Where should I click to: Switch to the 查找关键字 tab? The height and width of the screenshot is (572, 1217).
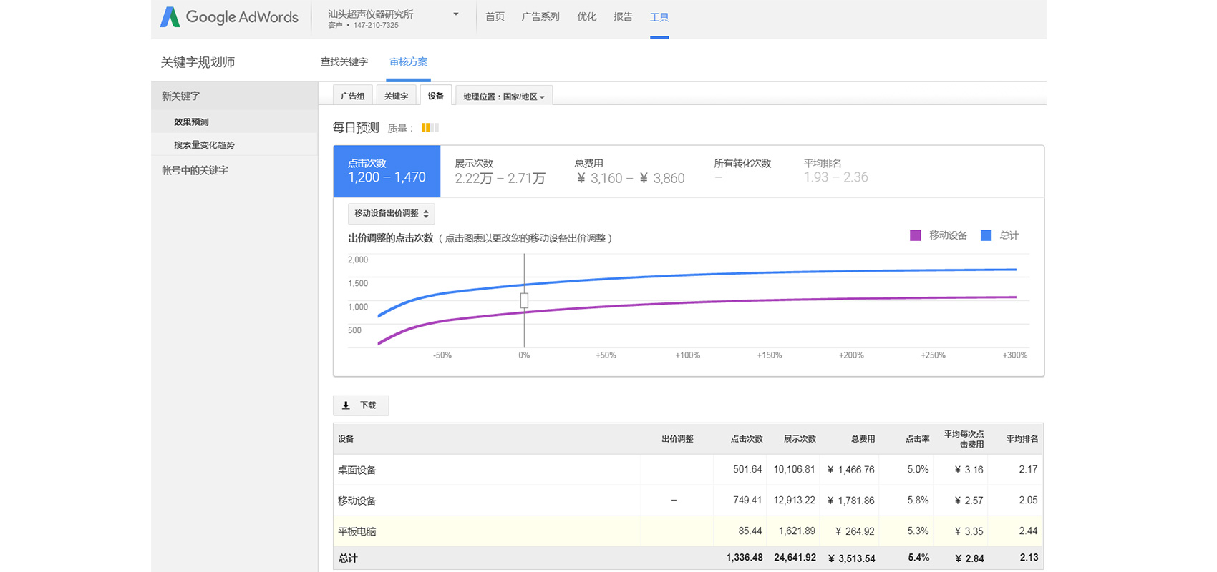(344, 62)
